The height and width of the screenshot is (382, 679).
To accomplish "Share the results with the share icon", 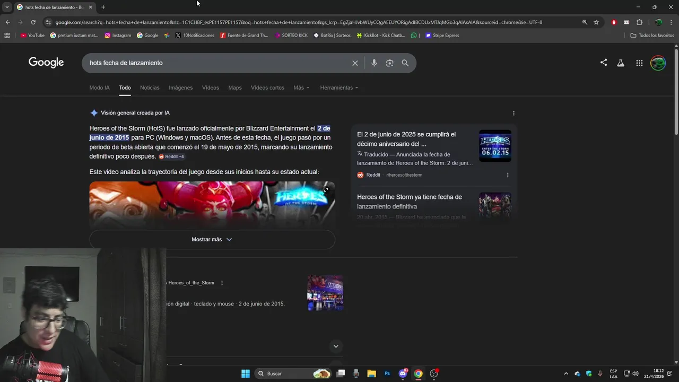I will tap(604, 63).
